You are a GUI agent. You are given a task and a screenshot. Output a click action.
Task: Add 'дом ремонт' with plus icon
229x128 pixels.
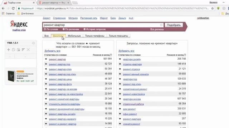click(120, 109)
